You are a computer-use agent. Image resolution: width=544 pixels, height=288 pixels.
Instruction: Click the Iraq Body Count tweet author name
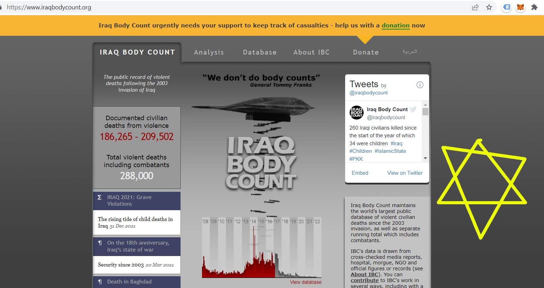[387, 109]
